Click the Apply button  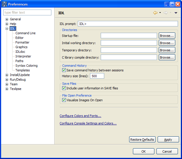coord(168,139)
